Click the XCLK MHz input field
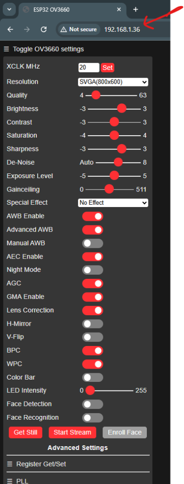Image resolution: width=184 pixels, height=484 pixels. click(x=89, y=68)
